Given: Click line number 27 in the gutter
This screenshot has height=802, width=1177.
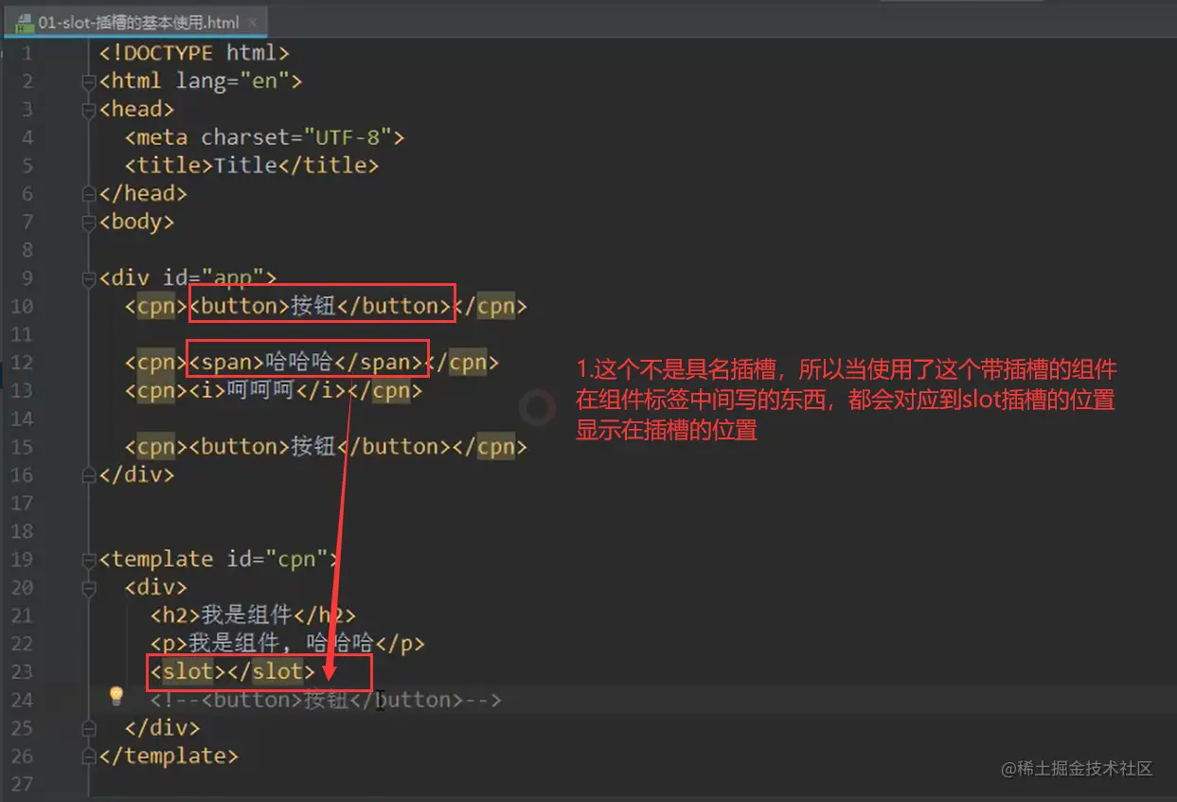Looking at the screenshot, I should tap(23, 784).
